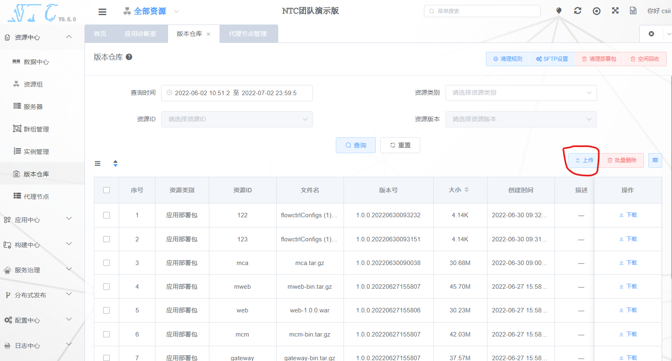Check the checkbox for the web row
This screenshot has width=672, height=361.
point(106,310)
